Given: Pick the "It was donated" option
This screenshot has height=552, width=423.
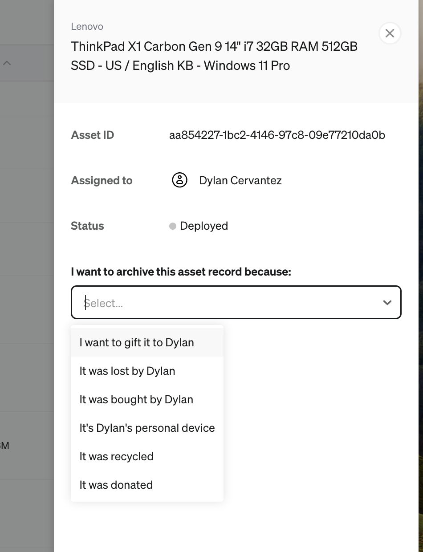Looking at the screenshot, I should pyautogui.click(x=147, y=485).
